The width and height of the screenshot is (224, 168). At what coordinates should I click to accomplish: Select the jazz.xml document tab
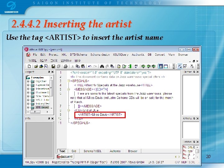click(x=65, y=156)
